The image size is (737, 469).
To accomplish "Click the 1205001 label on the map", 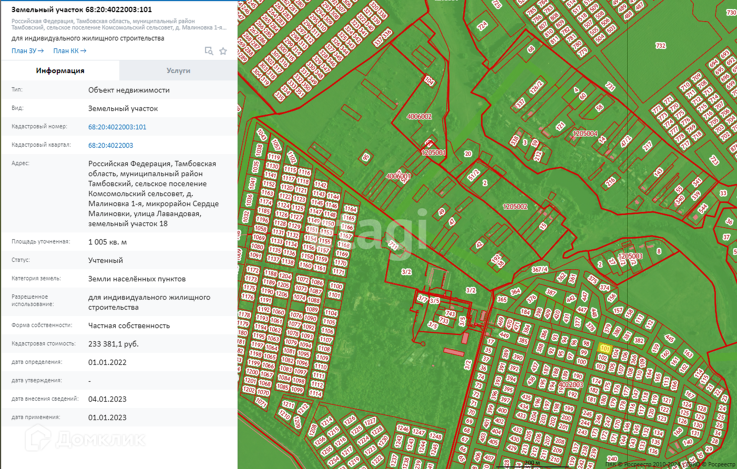I will point(434,152).
